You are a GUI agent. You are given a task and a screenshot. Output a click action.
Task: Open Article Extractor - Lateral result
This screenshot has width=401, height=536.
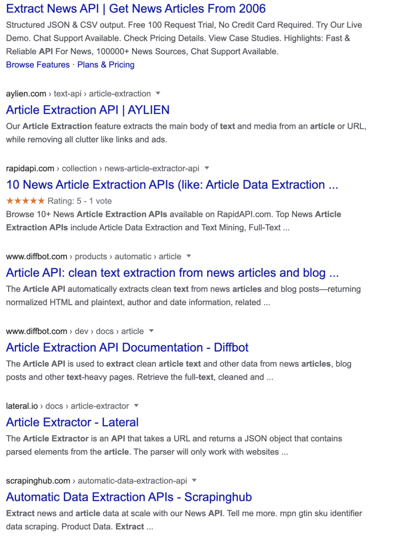pos(72,422)
